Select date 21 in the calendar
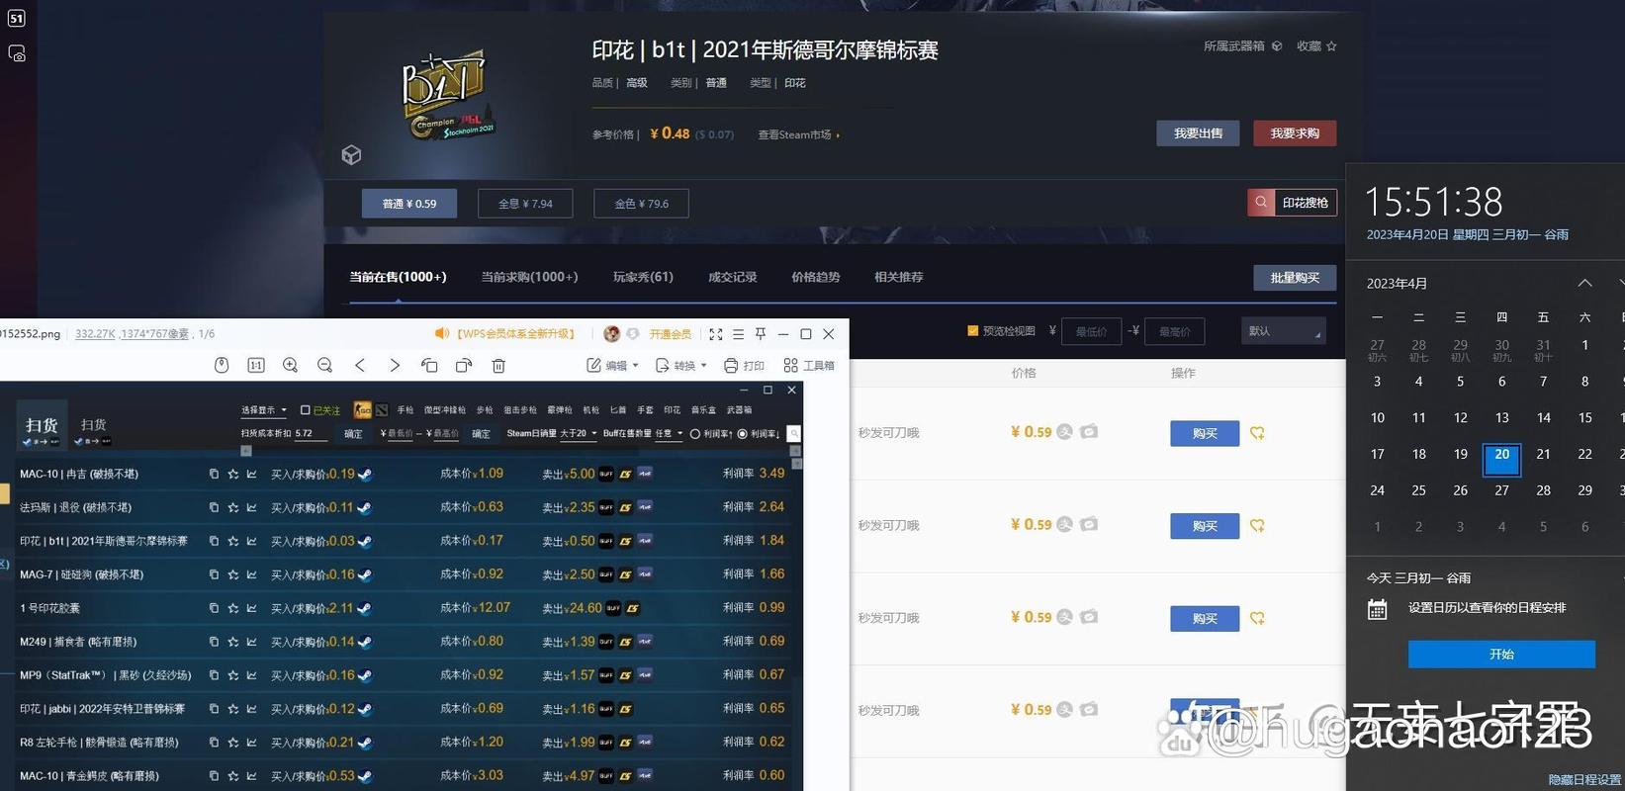This screenshot has height=791, width=1625. (1543, 454)
